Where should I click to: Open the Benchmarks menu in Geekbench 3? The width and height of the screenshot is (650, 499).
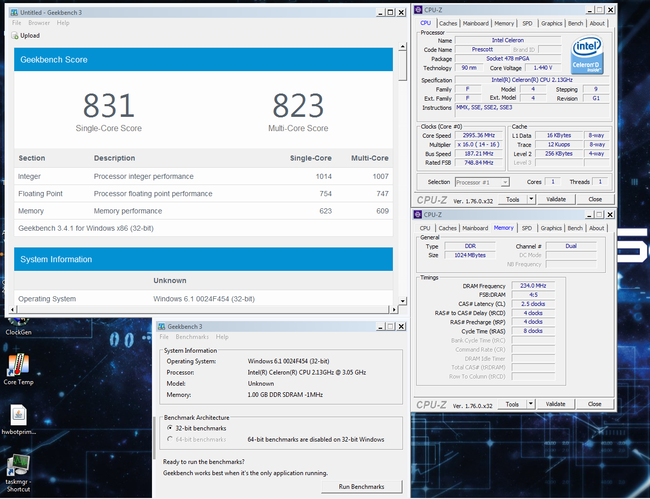click(x=192, y=337)
